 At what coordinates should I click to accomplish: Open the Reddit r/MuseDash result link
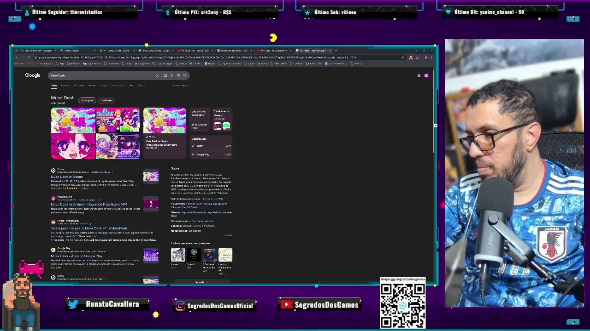[88, 228]
